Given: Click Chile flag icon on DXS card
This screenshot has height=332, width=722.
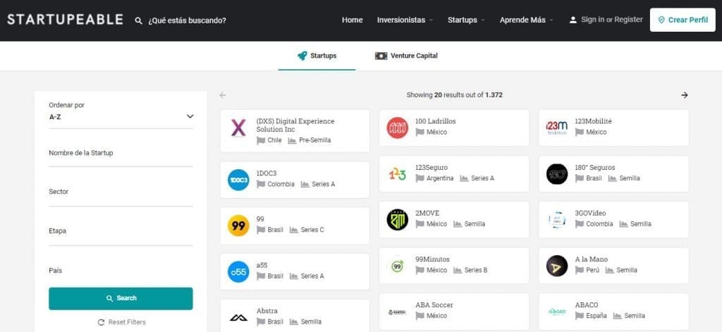Looking at the screenshot, I should (261, 140).
